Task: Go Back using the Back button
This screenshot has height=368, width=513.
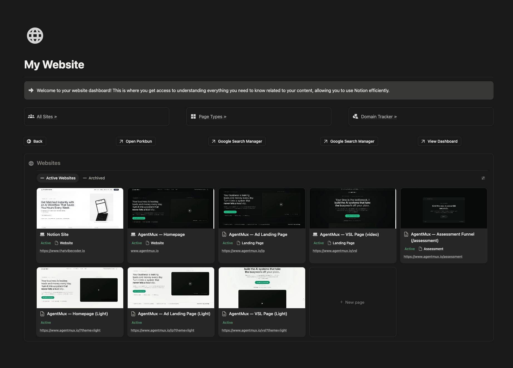Action: pos(35,141)
